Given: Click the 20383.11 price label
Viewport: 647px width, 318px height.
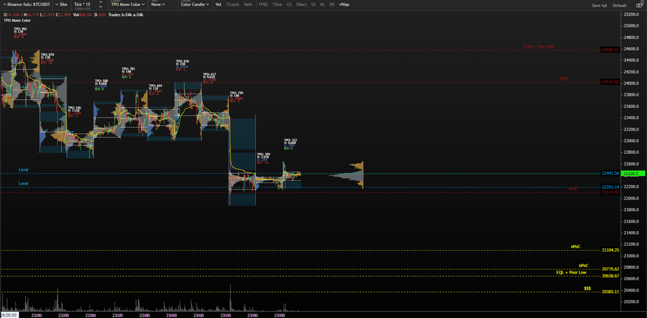Looking at the screenshot, I should (x=610, y=292).
